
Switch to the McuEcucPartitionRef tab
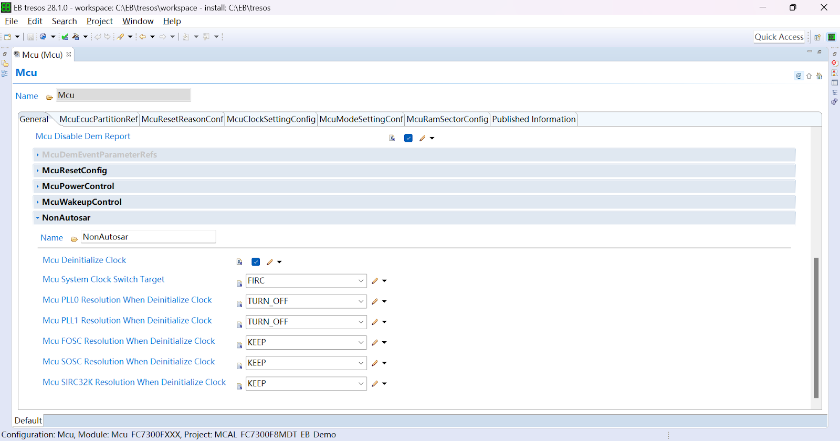point(99,119)
